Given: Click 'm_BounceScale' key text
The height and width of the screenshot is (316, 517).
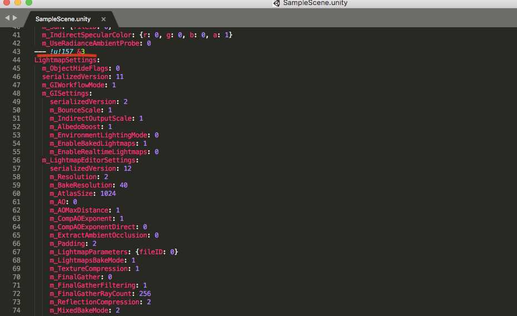Looking at the screenshot, I should (75, 110).
